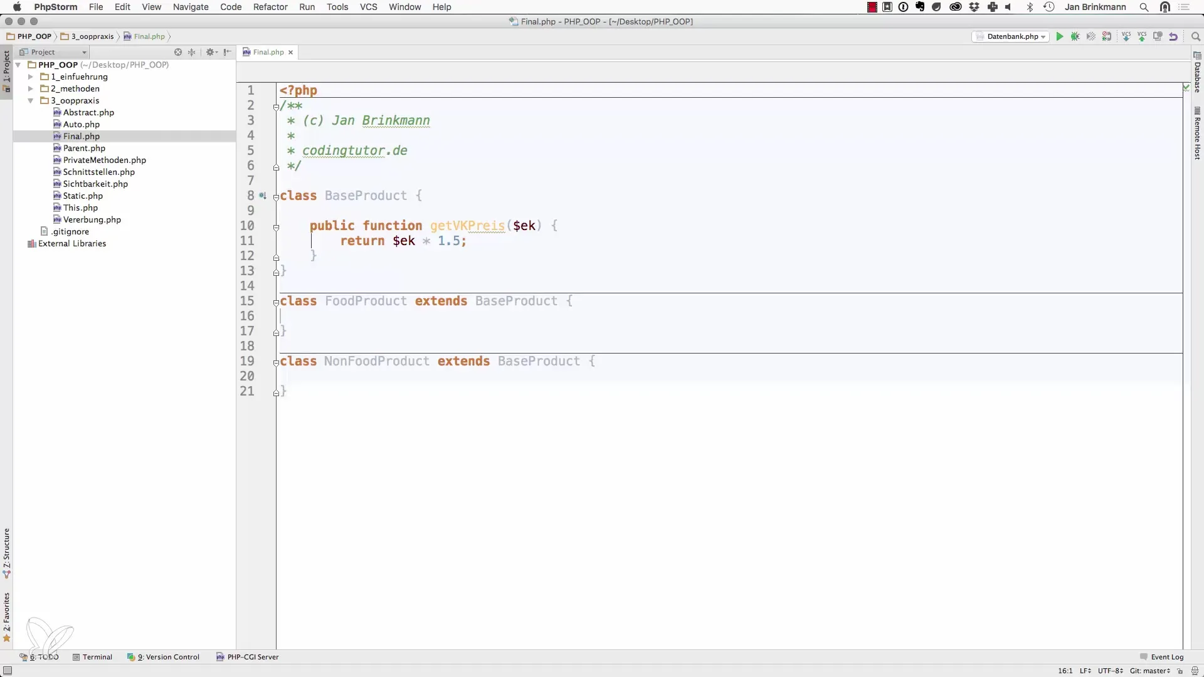
Task: Fold the BaseProduct class at line 8
Action: (x=276, y=197)
